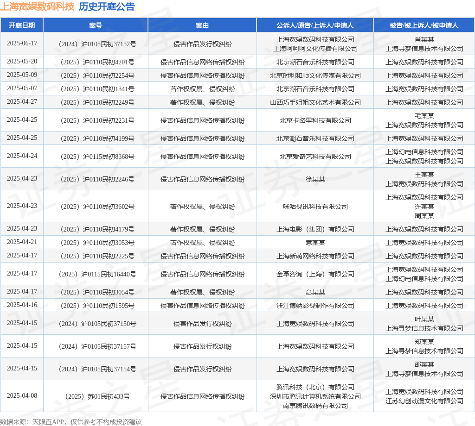Image resolution: width=475 pixels, height=426 pixels.
Task: Select plaintiff 徐某某
Action: (315, 179)
